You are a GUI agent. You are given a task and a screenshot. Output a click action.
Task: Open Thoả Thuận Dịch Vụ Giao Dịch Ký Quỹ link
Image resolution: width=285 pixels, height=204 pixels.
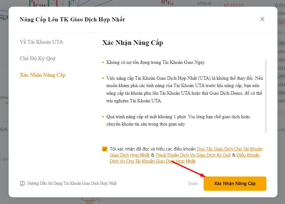193,155
